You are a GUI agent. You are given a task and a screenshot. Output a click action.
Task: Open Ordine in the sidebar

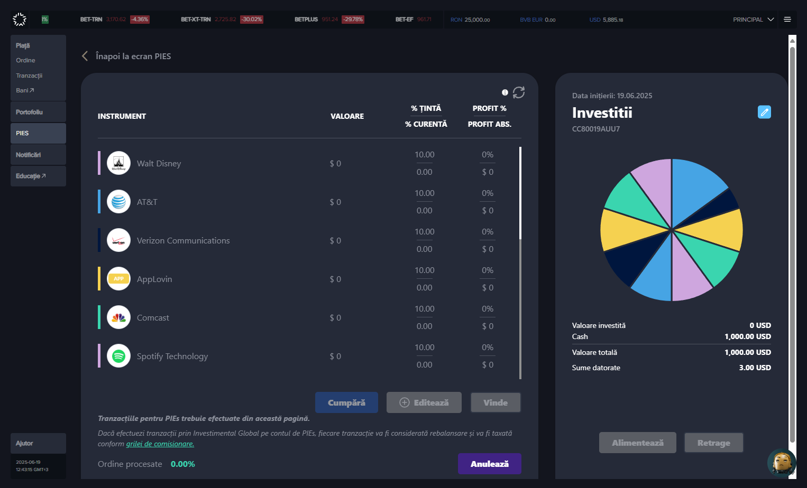point(25,60)
